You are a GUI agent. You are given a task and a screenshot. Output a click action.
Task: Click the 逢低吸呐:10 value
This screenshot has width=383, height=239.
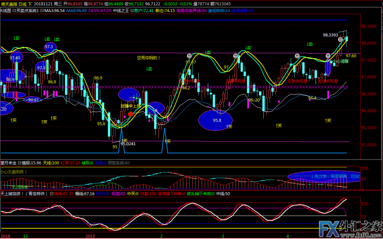(x=219, y=11)
